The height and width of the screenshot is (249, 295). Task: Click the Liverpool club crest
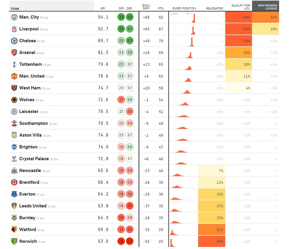click(14, 29)
